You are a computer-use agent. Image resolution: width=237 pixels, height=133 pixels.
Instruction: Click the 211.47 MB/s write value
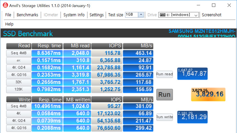pyautogui.click(x=138, y=121)
